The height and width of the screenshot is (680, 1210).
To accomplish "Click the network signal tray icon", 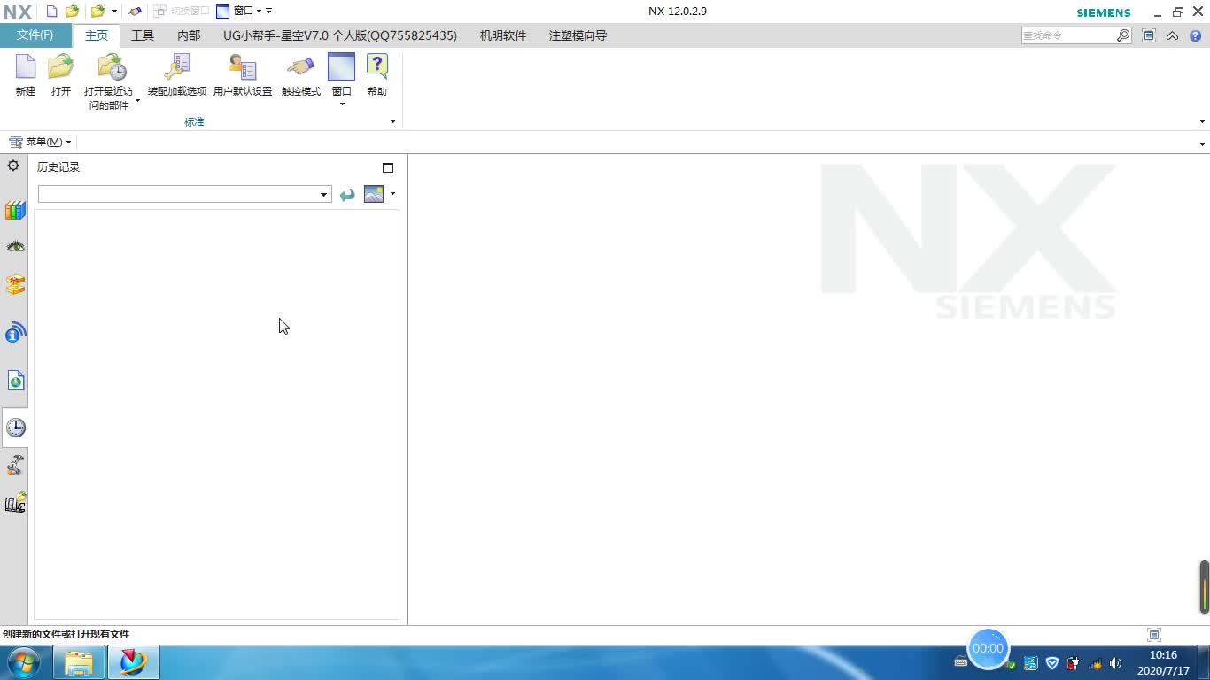I will [1095, 663].
